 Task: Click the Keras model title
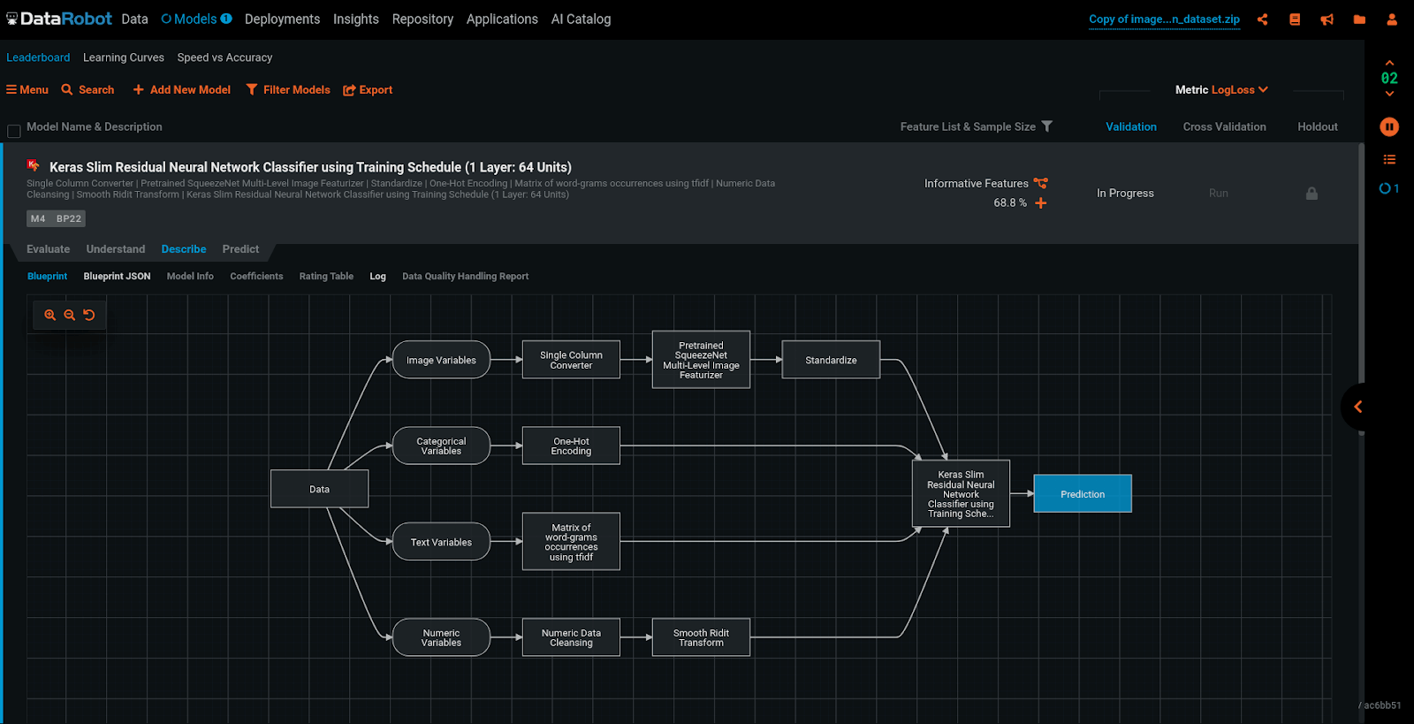point(310,167)
